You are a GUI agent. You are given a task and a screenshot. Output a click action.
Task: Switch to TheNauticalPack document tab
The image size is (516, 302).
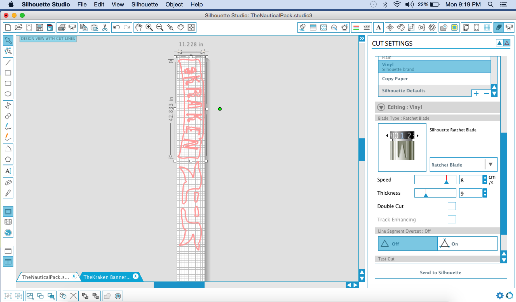46,277
